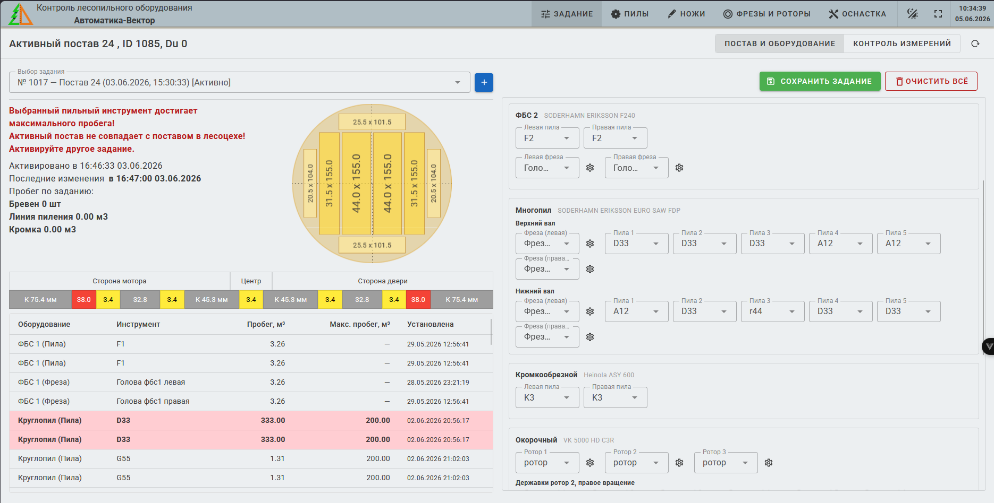Click the Макс. пробег, м³ column header
This screenshot has height=503, width=994.
tap(360, 324)
